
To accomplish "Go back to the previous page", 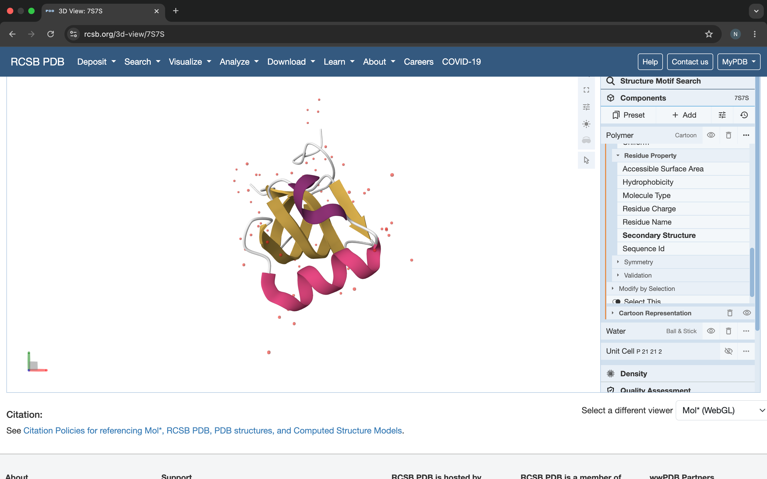I will coord(12,34).
